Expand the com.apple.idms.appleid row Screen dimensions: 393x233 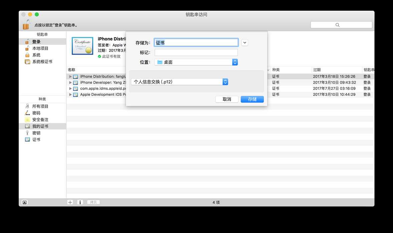(70, 88)
